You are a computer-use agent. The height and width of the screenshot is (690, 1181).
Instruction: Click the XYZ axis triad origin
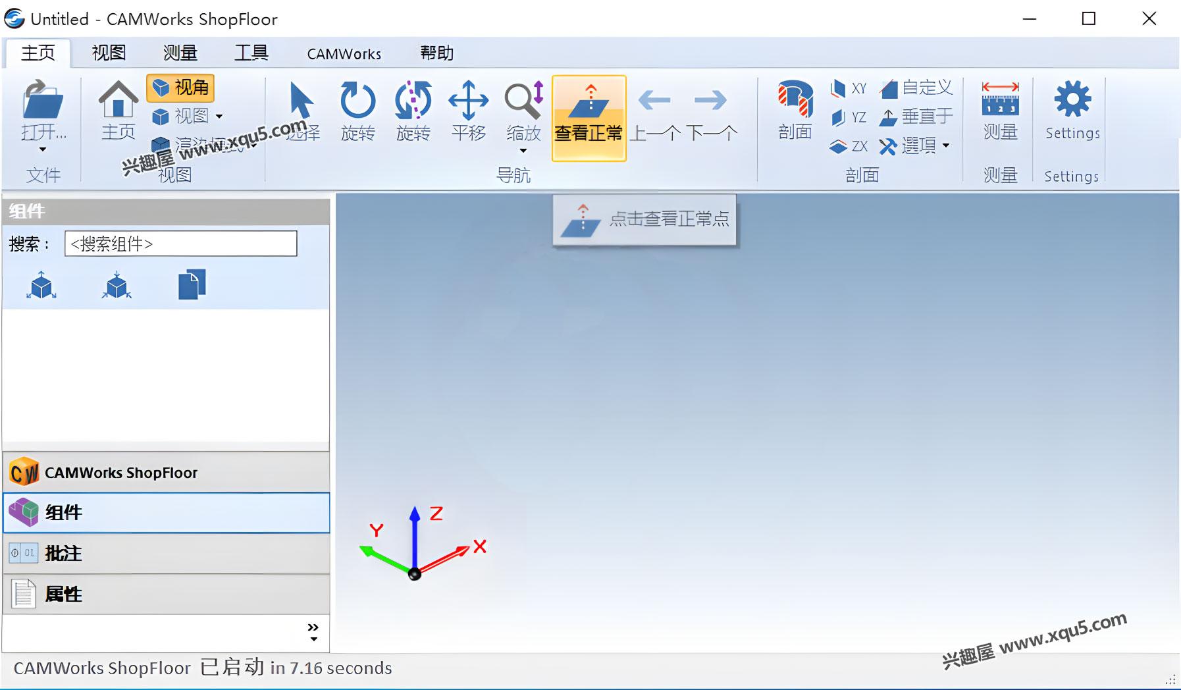pos(415,574)
